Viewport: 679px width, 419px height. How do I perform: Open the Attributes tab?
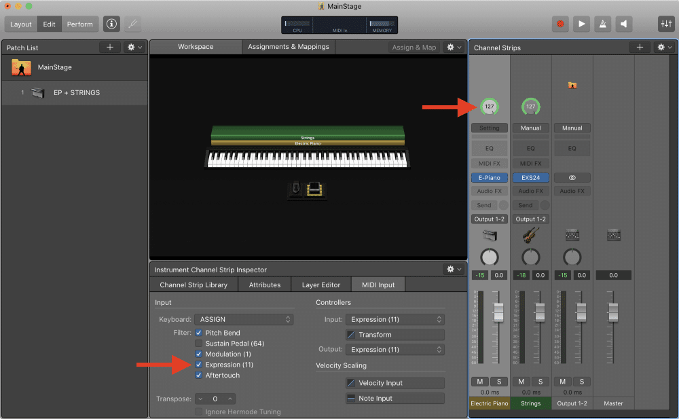pos(265,285)
